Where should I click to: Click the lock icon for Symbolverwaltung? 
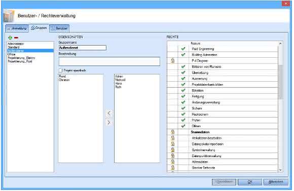coord(173,150)
